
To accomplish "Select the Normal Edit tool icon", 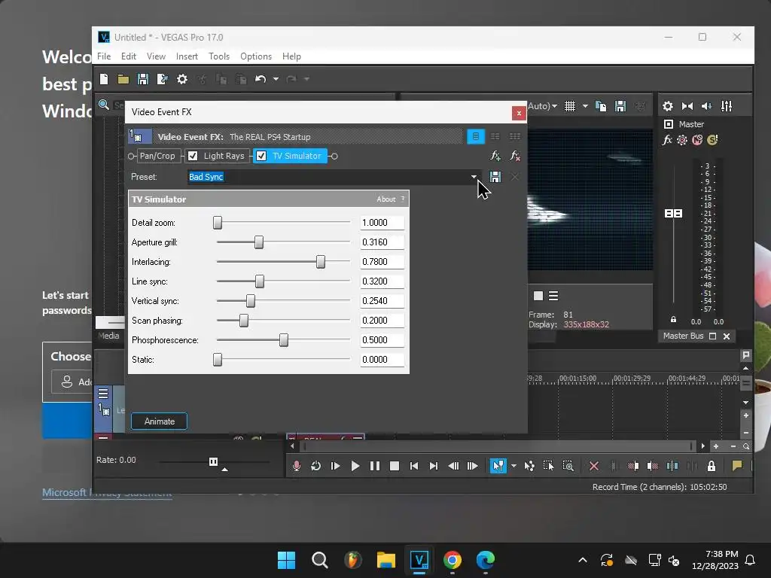I will pyautogui.click(x=498, y=466).
